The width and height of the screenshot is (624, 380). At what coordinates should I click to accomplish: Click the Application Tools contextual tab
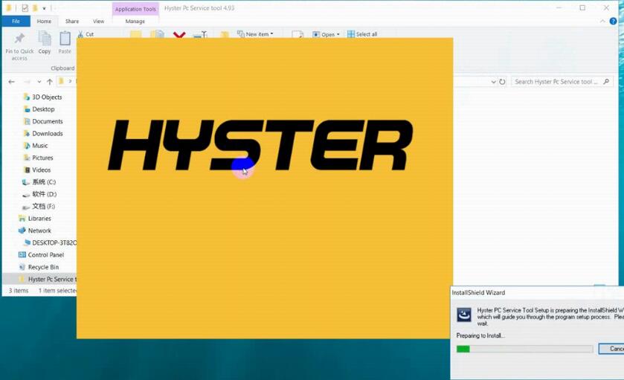[x=135, y=9]
